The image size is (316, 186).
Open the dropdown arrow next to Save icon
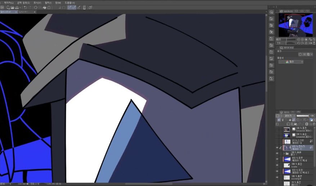(20, 8)
